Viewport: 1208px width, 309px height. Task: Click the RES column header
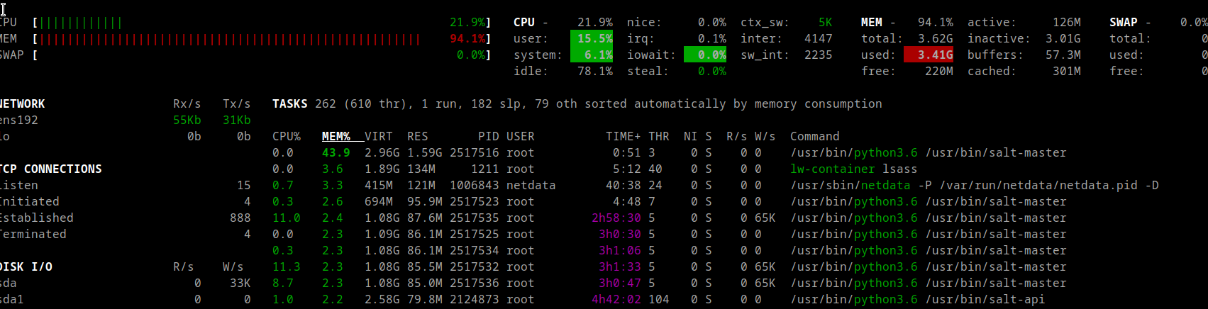pos(418,137)
